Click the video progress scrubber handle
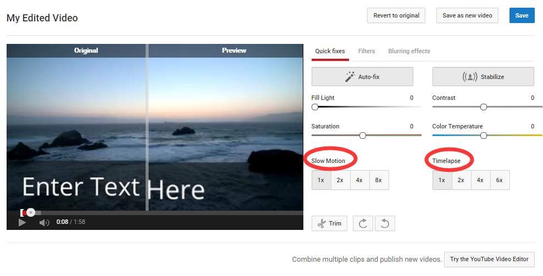The width and height of the screenshot is (543, 276). pyautogui.click(x=31, y=212)
